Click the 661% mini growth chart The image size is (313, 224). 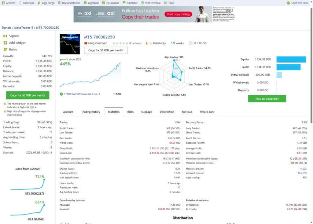coord(28,210)
